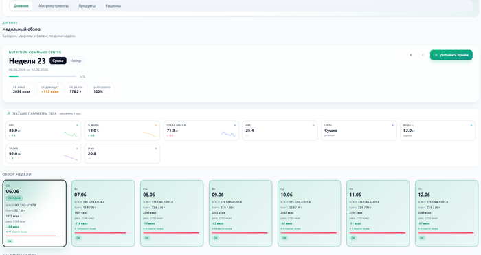
Task: Click the cyan dot on the Вода card
Action: (x=471, y=126)
